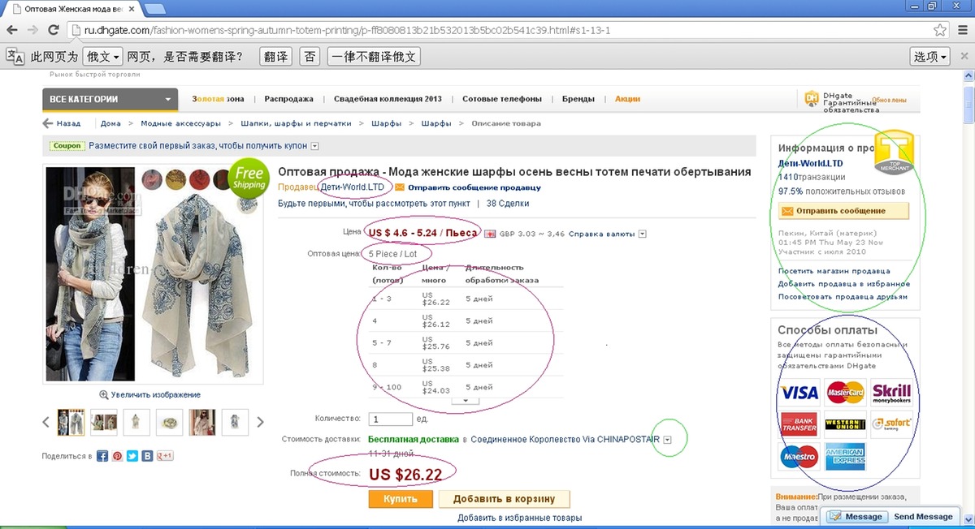Go back using the browser back arrow
Screen dimensions: 975x529
click(14, 31)
